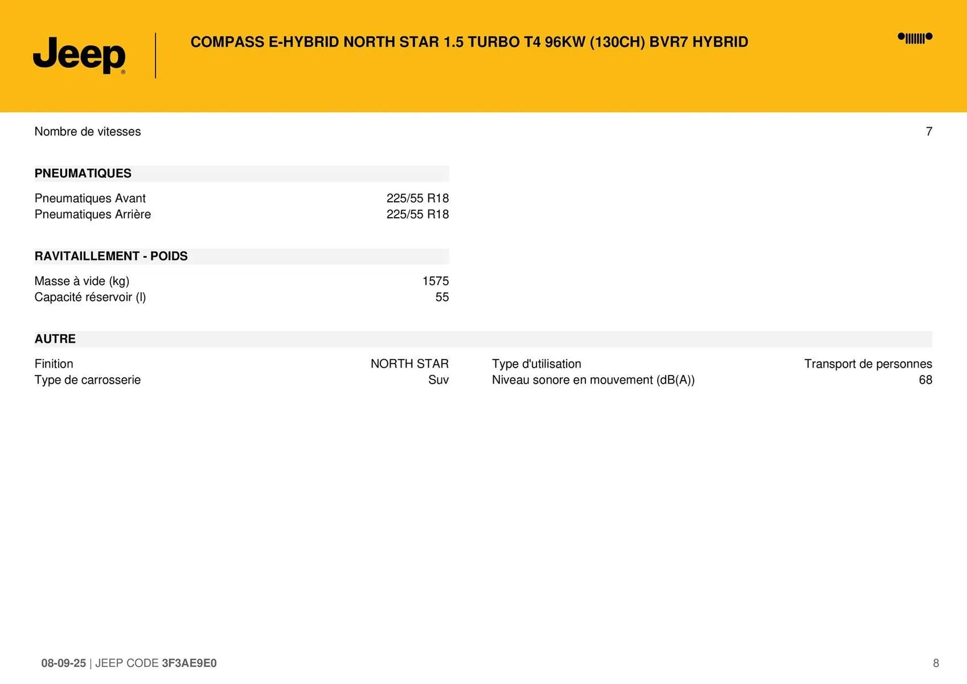This screenshot has width=967, height=684.
Task: Click the Jeep code 3F3AE9E0 in footer
Action: 189,663
